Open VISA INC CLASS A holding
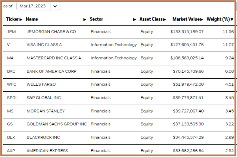Image resolution: width=237 pixels, height=157 pixels. tap(44, 45)
